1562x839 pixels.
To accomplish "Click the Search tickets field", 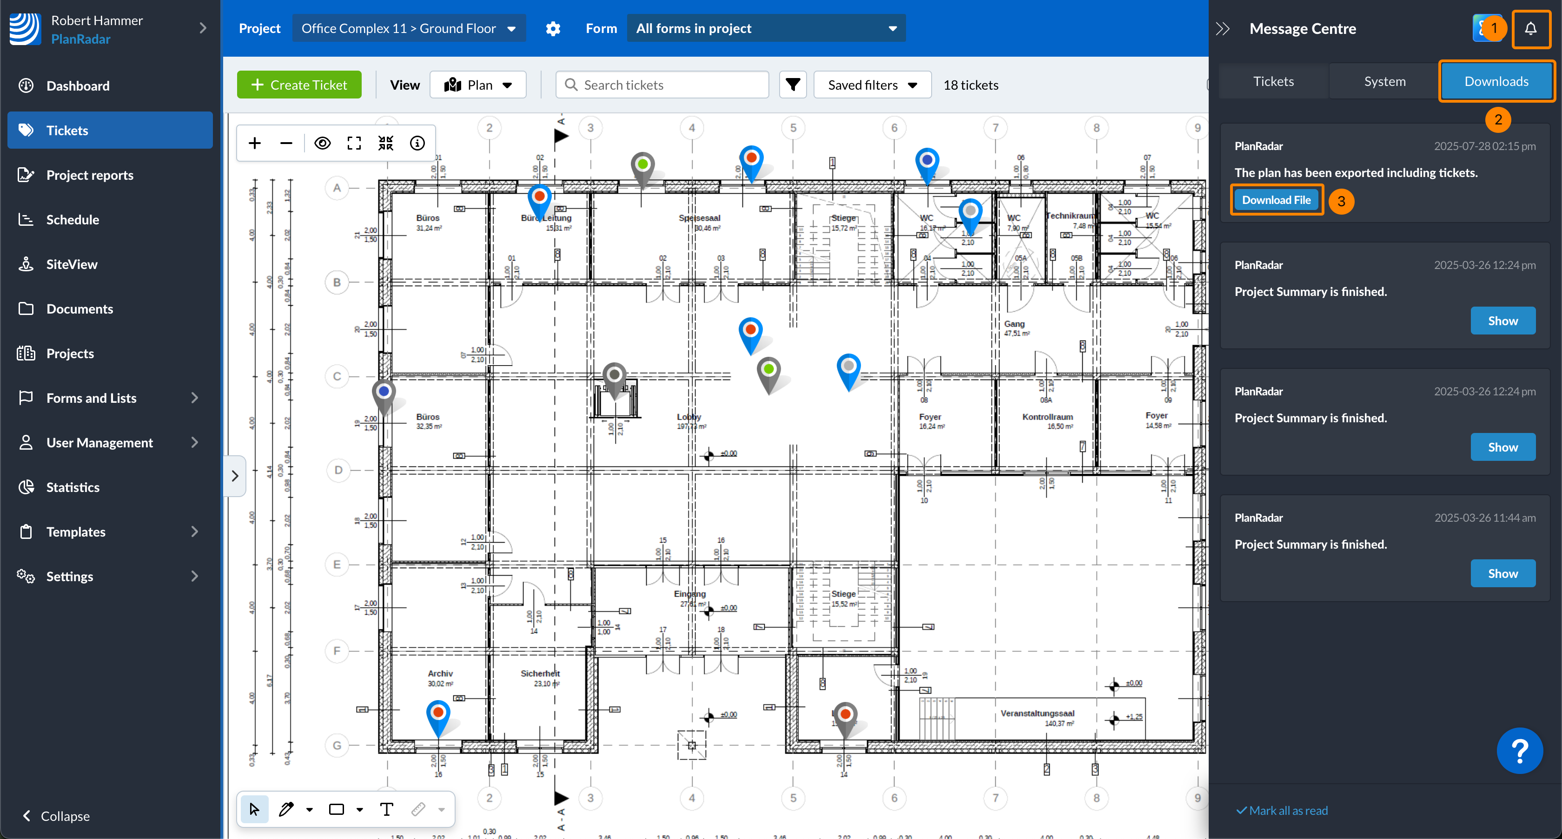I will tap(662, 85).
